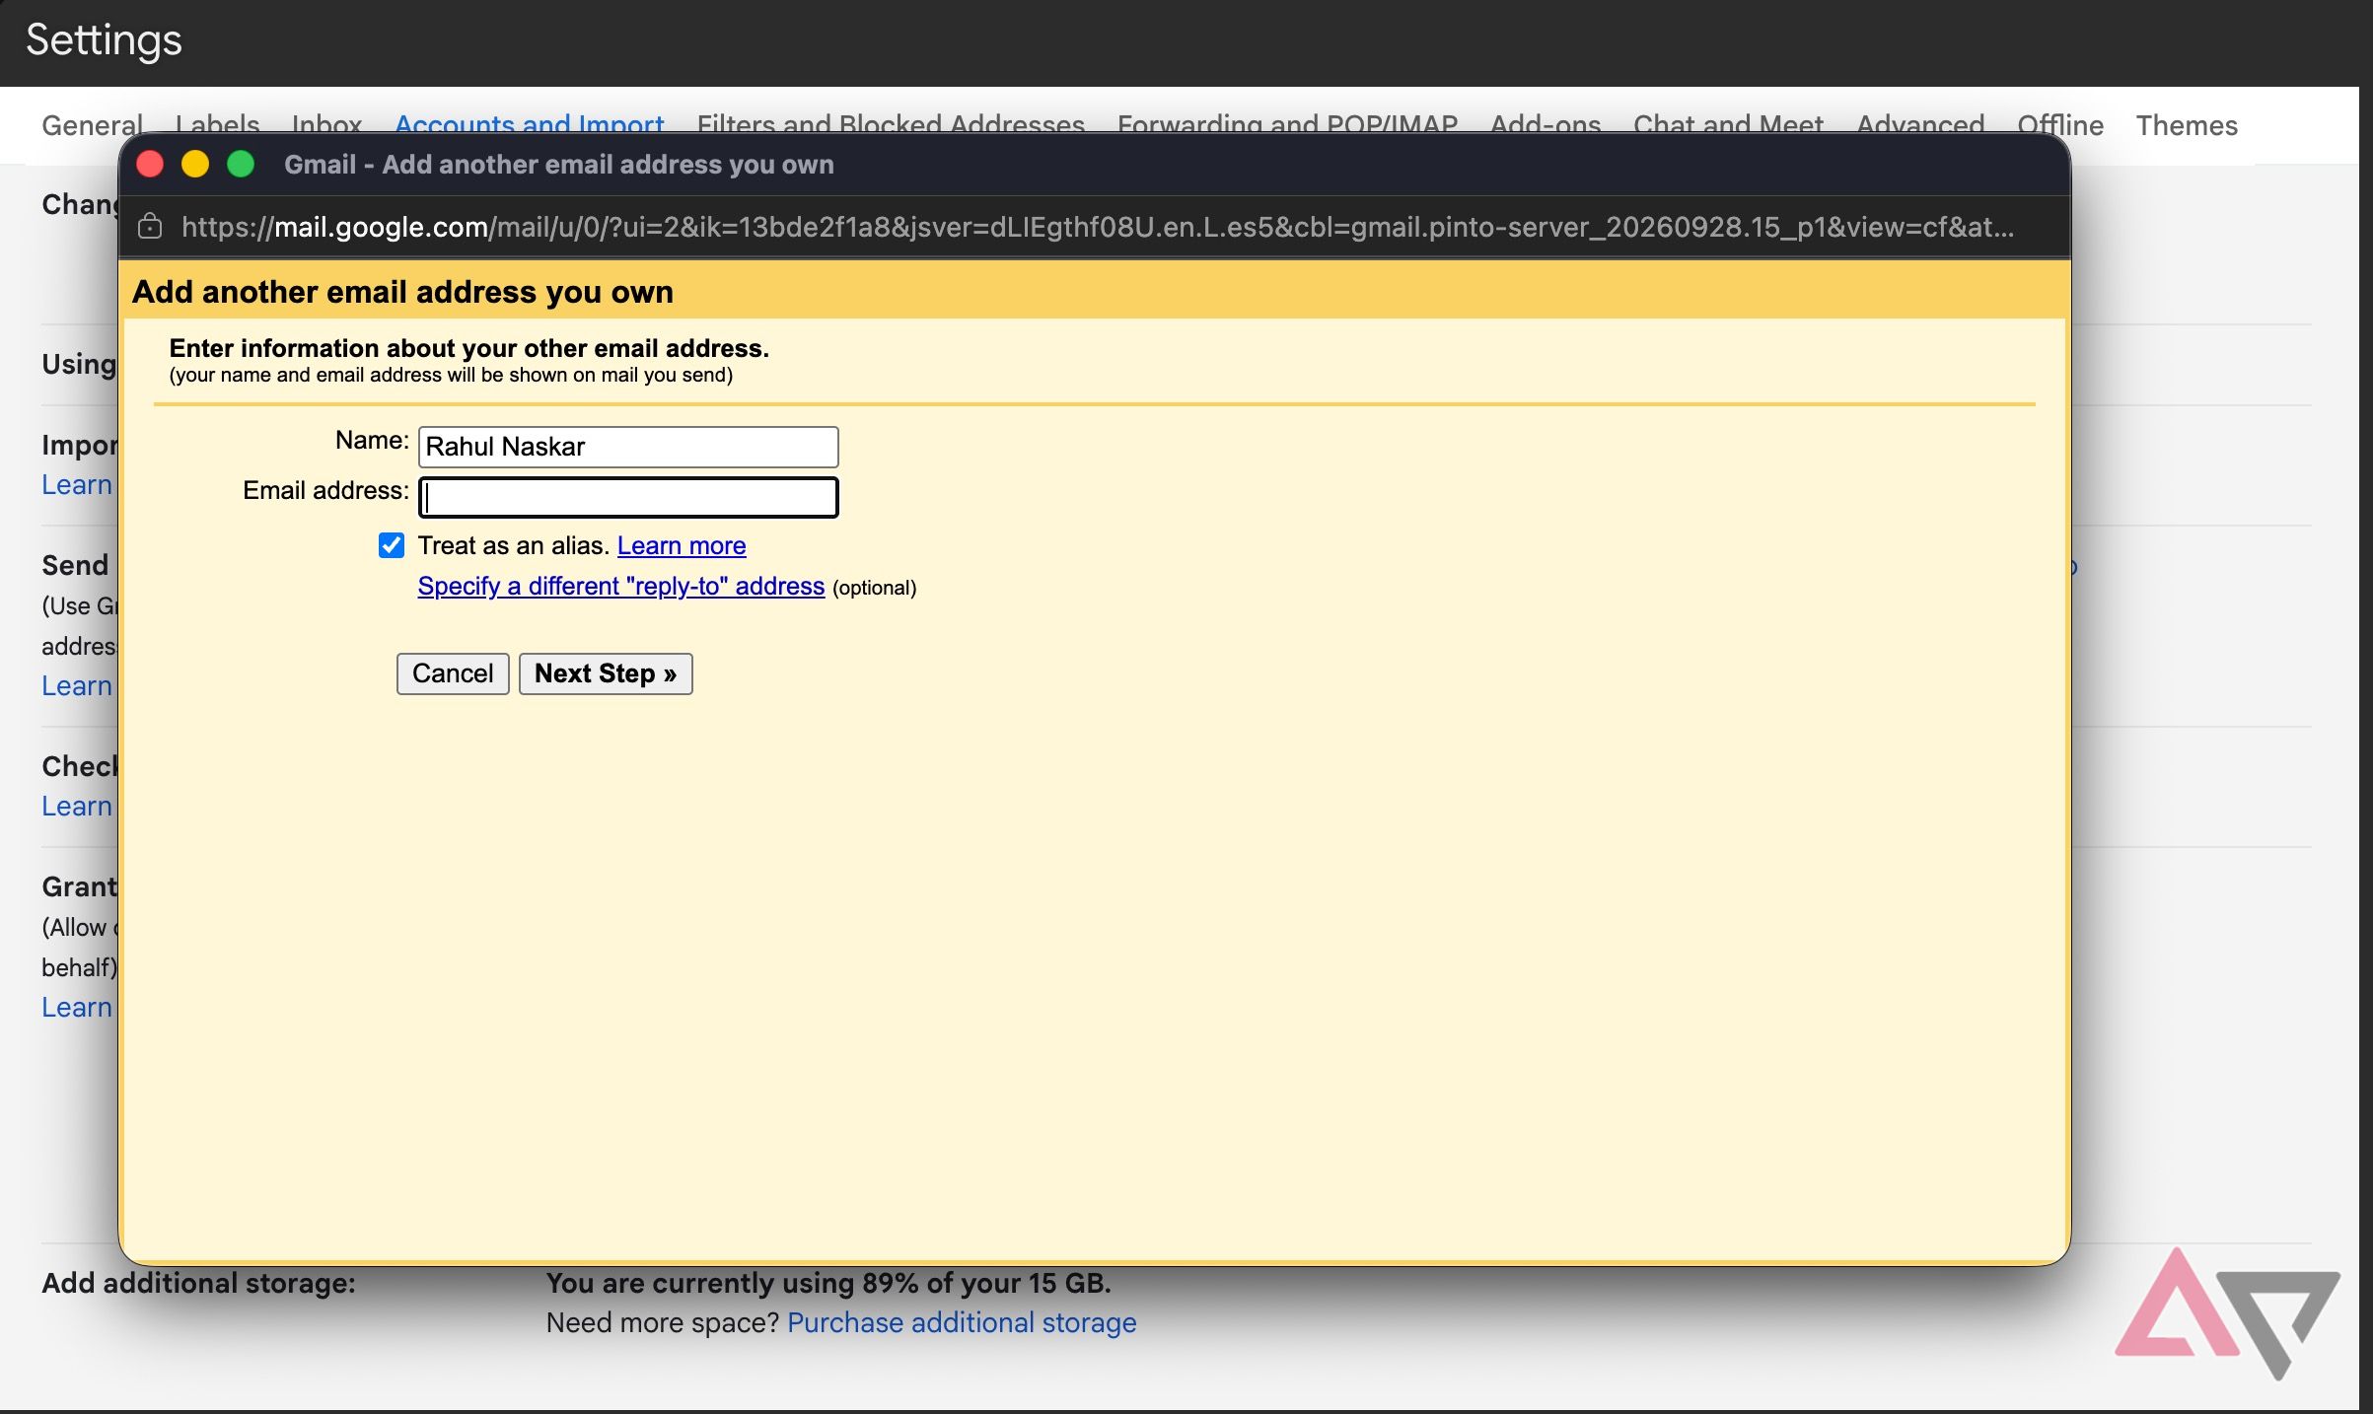
Task: Open the Inbox settings tab
Action: [327, 125]
